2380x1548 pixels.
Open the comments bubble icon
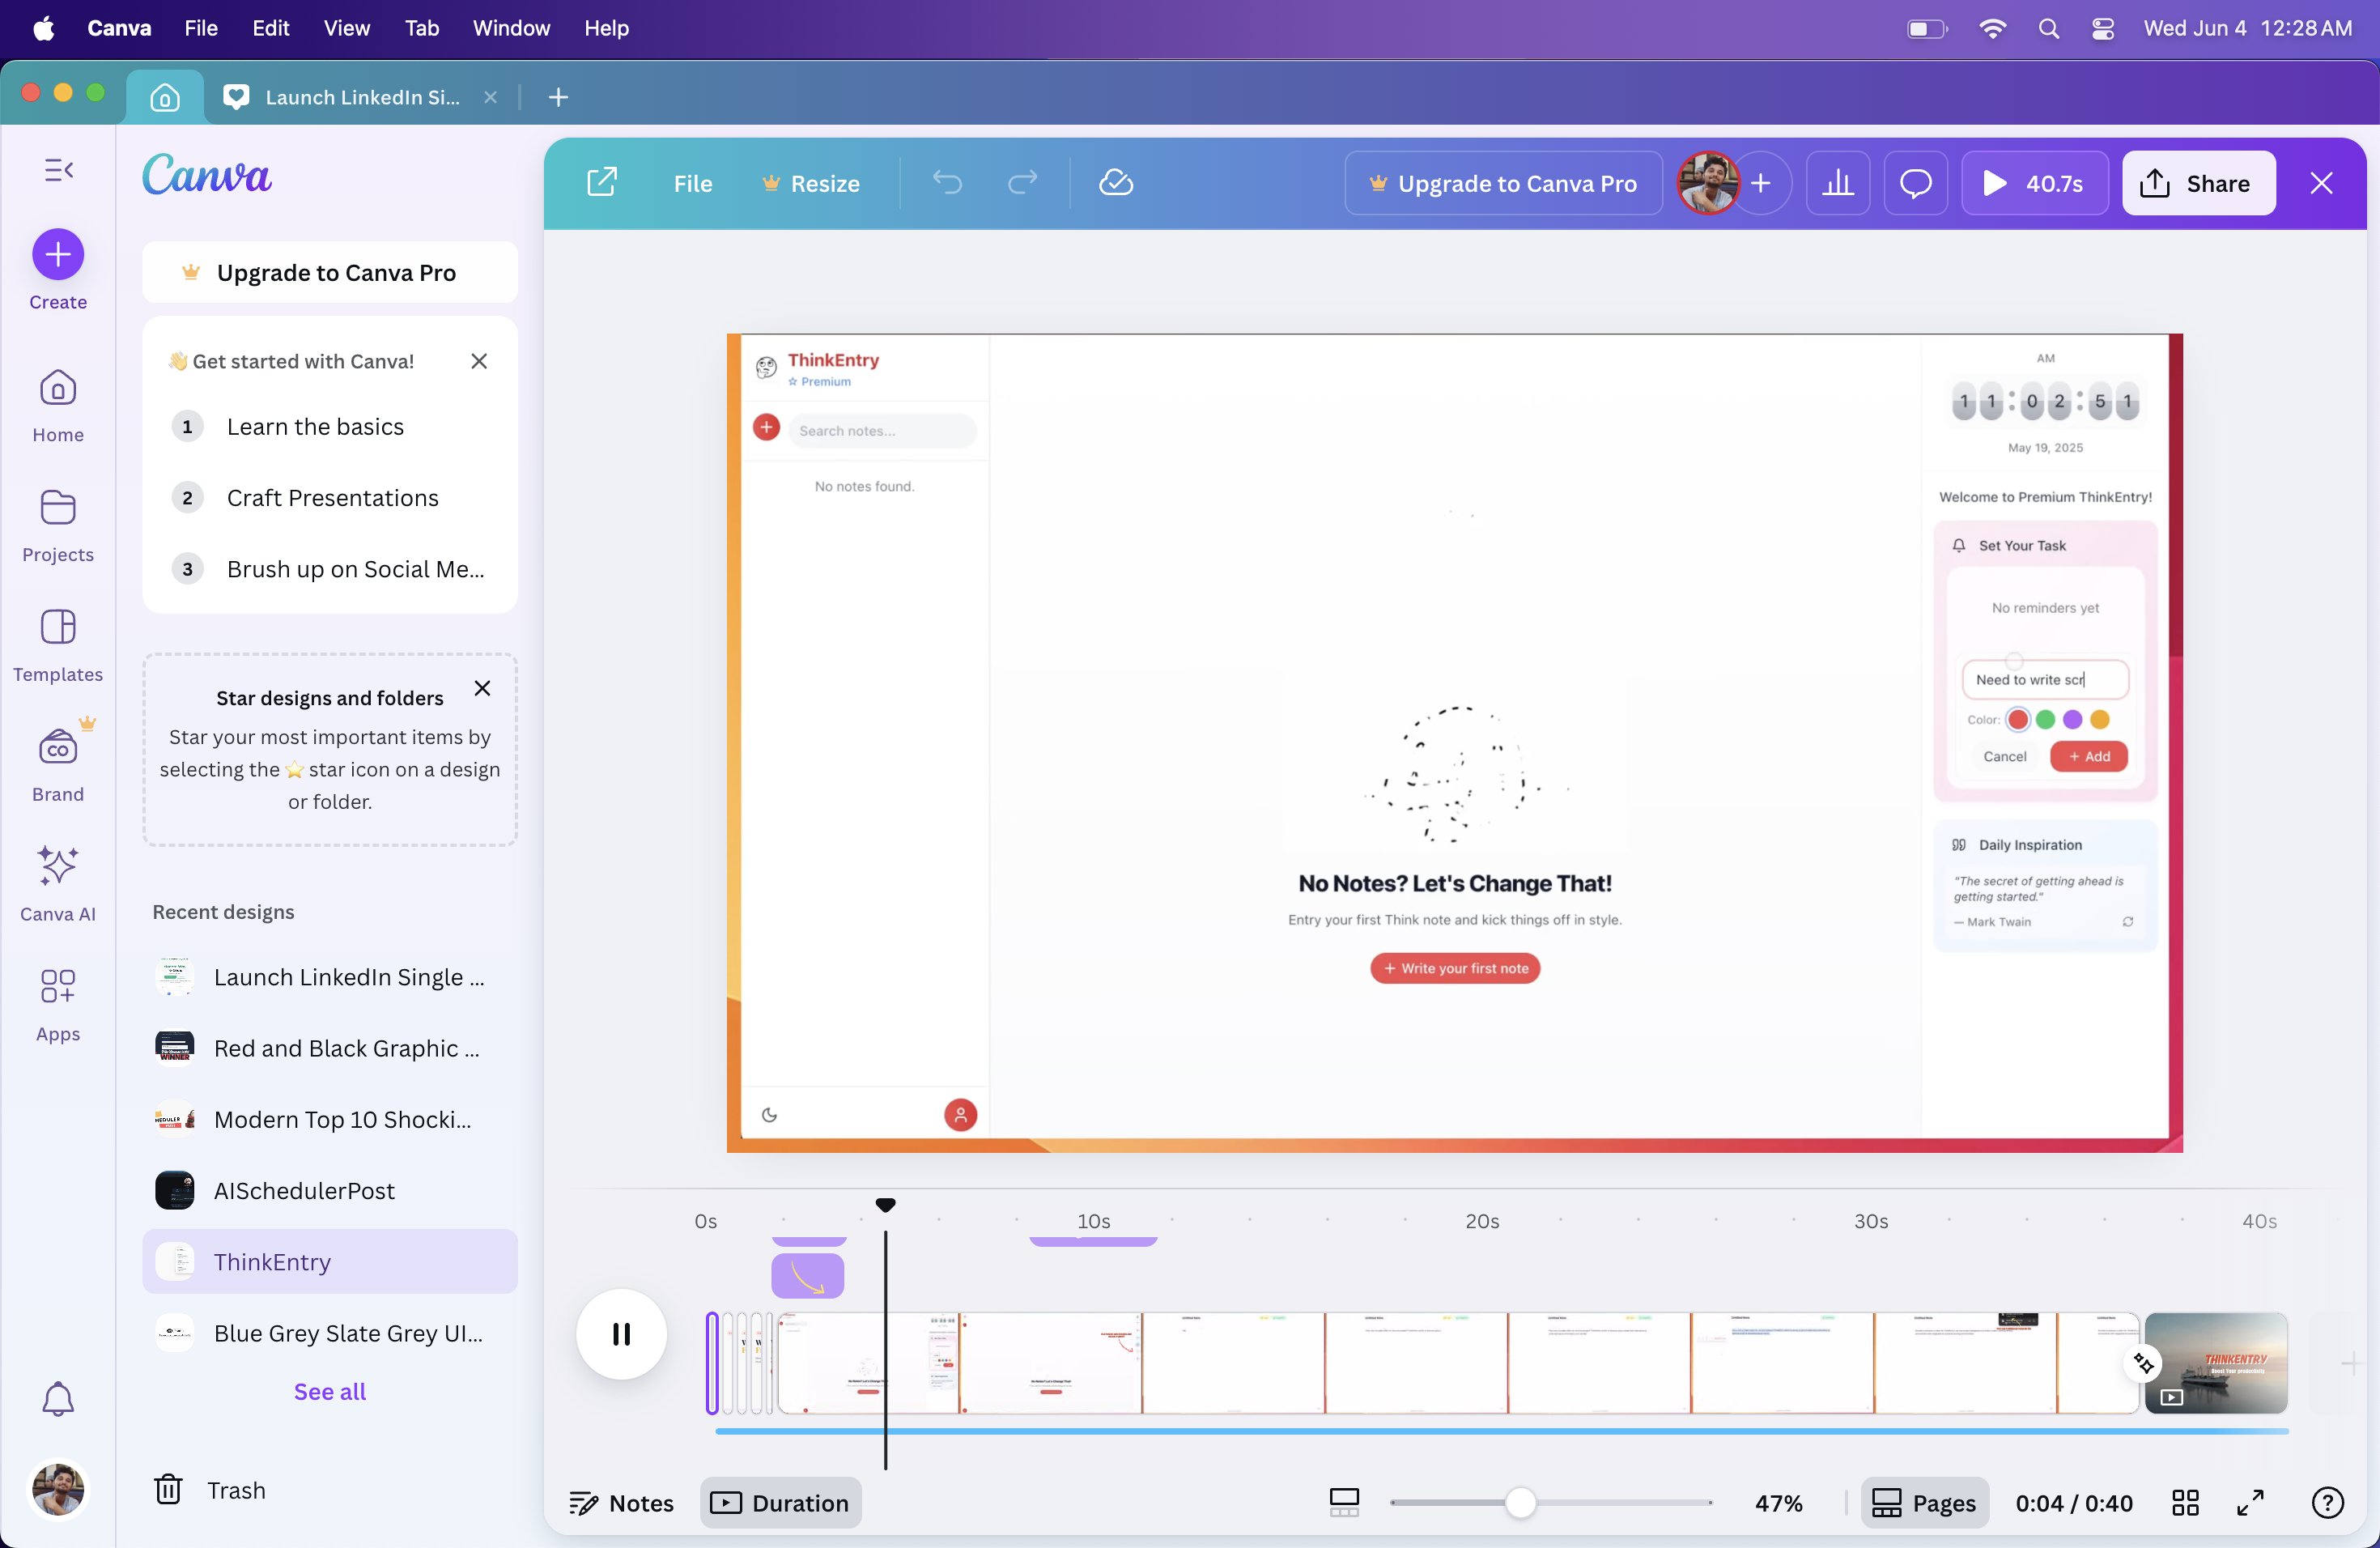1915,183
